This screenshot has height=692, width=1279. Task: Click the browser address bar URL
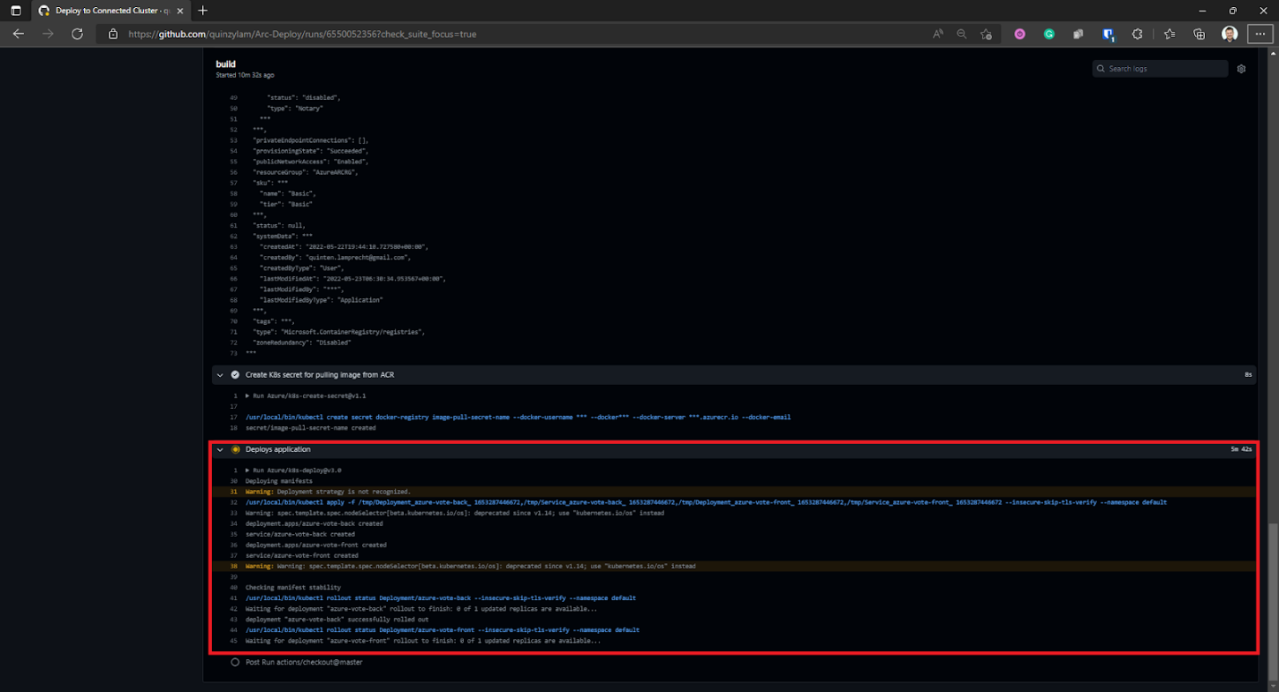[302, 34]
